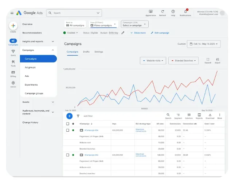Screen dimensions: 239x185
Task: Check the select-all checkbox in the table header
Action: (x=68, y=124)
